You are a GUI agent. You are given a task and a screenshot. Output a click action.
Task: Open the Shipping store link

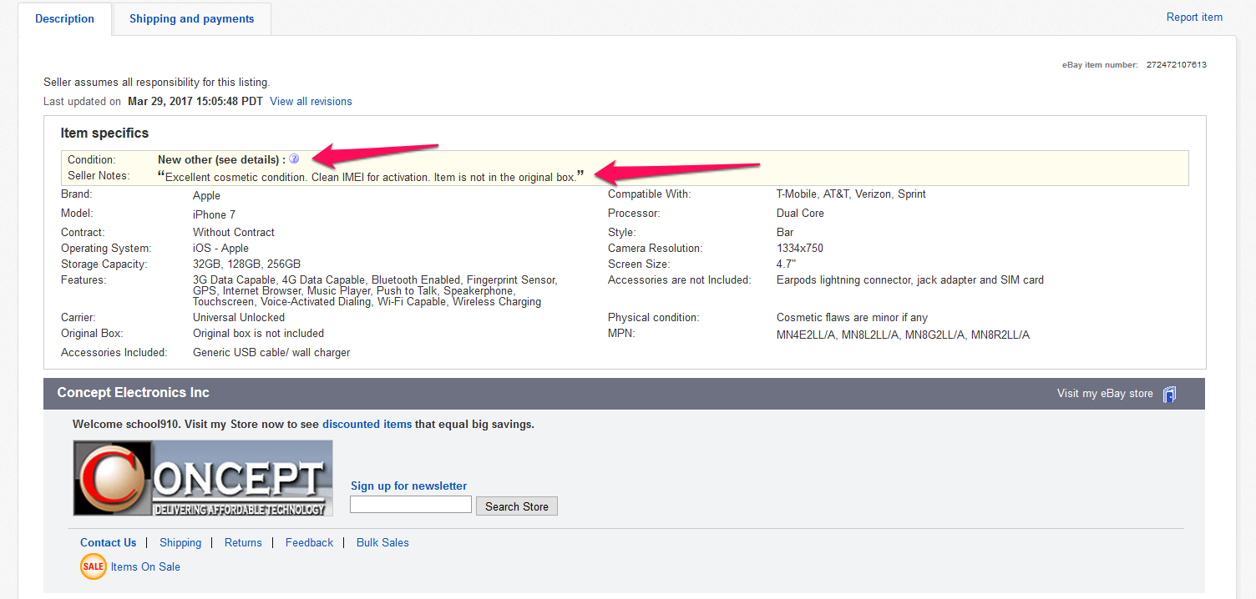[180, 542]
